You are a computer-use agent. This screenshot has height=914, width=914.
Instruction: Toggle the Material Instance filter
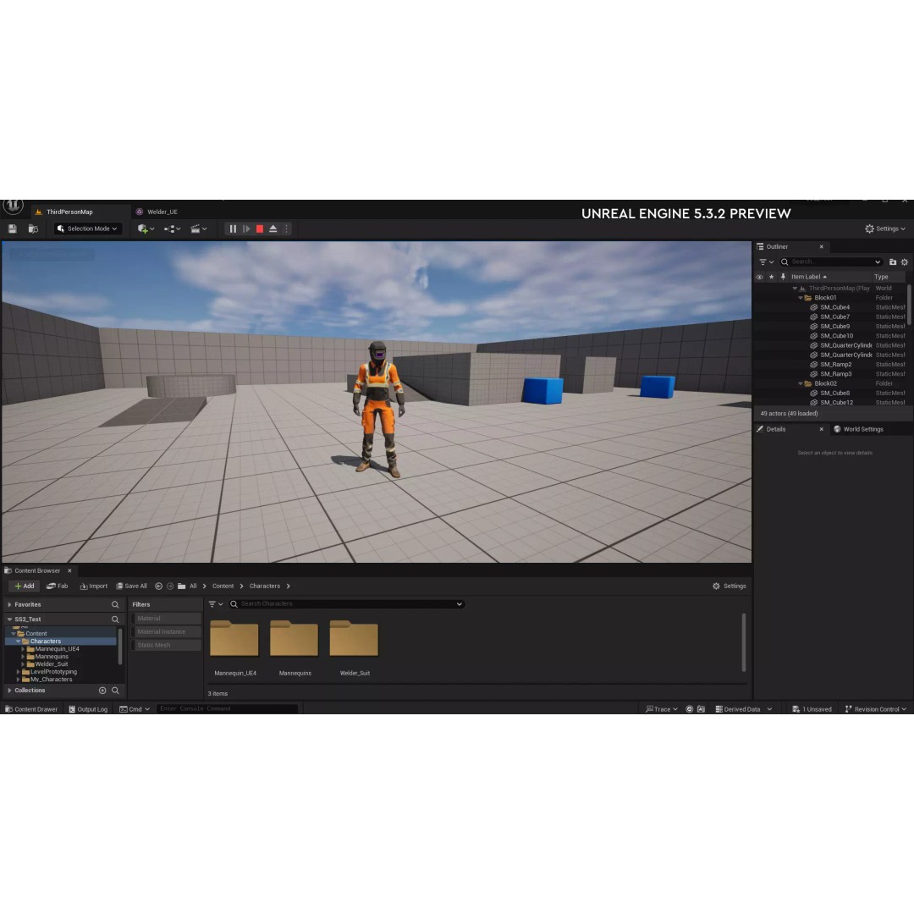click(x=166, y=632)
